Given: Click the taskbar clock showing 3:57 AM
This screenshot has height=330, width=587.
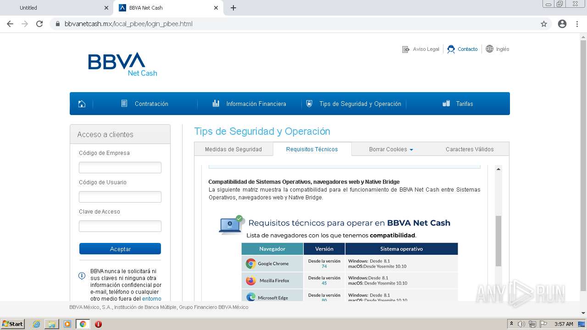Looking at the screenshot, I should (x=564, y=324).
